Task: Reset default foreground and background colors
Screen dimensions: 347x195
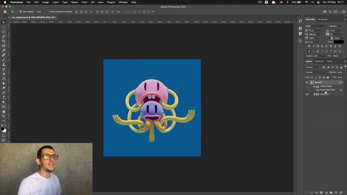Action: (x=2, y=125)
